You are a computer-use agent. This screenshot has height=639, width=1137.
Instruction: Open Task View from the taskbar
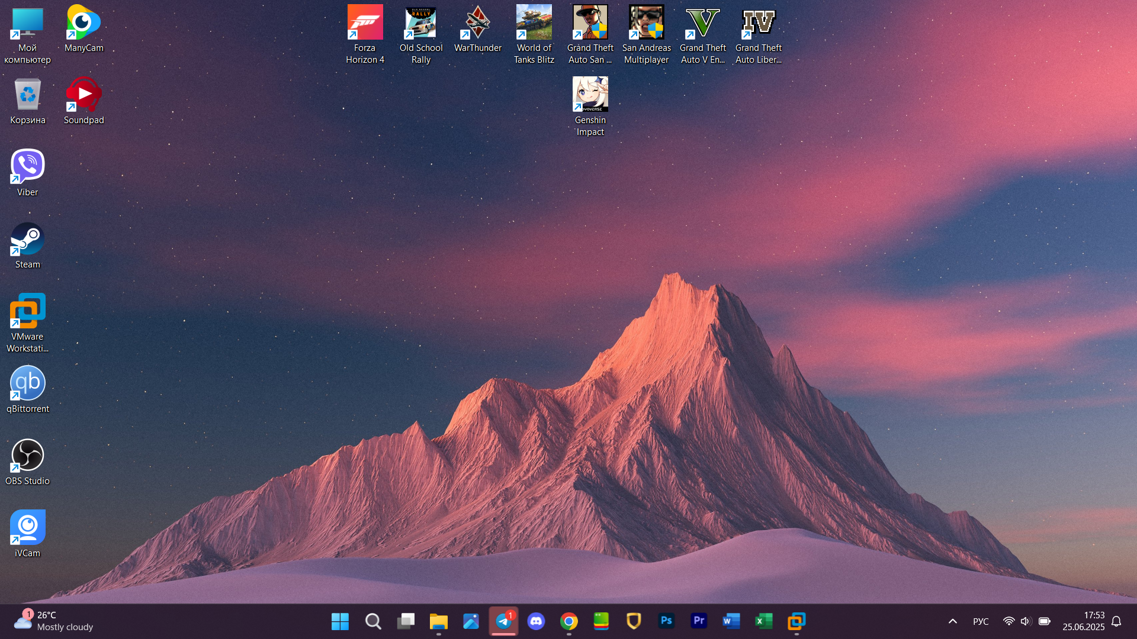click(x=406, y=621)
